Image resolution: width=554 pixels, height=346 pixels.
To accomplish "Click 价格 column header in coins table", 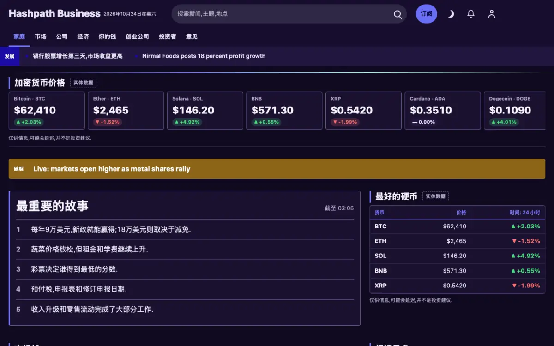I will point(461,212).
